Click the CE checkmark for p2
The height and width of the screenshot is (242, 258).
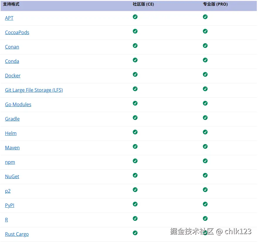tap(135, 190)
